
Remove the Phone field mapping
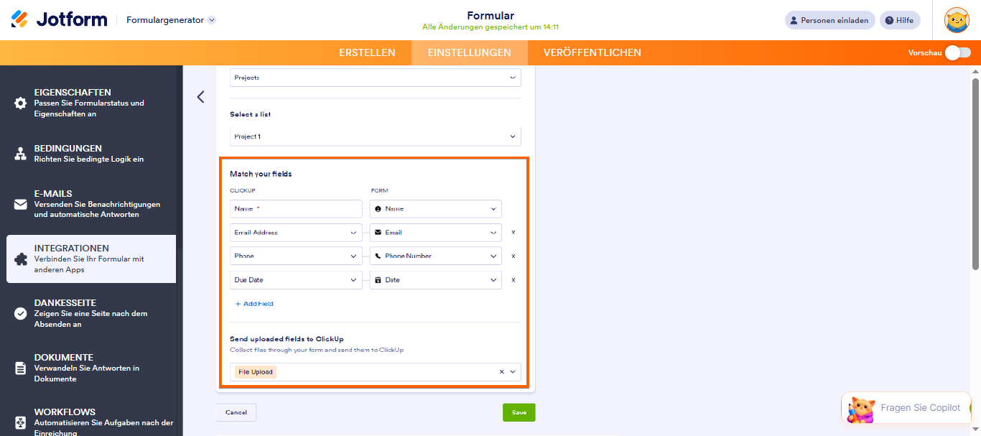513,256
